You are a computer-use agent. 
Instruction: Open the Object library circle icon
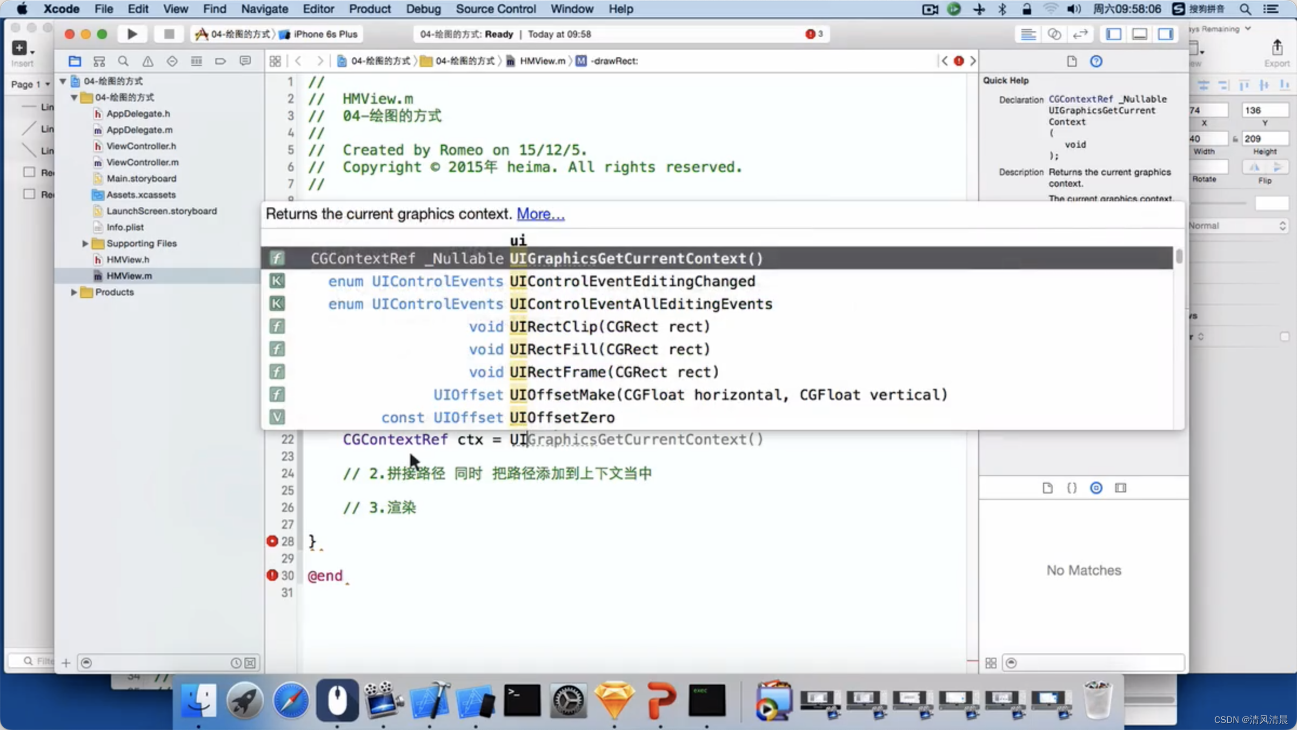[1096, 488]
